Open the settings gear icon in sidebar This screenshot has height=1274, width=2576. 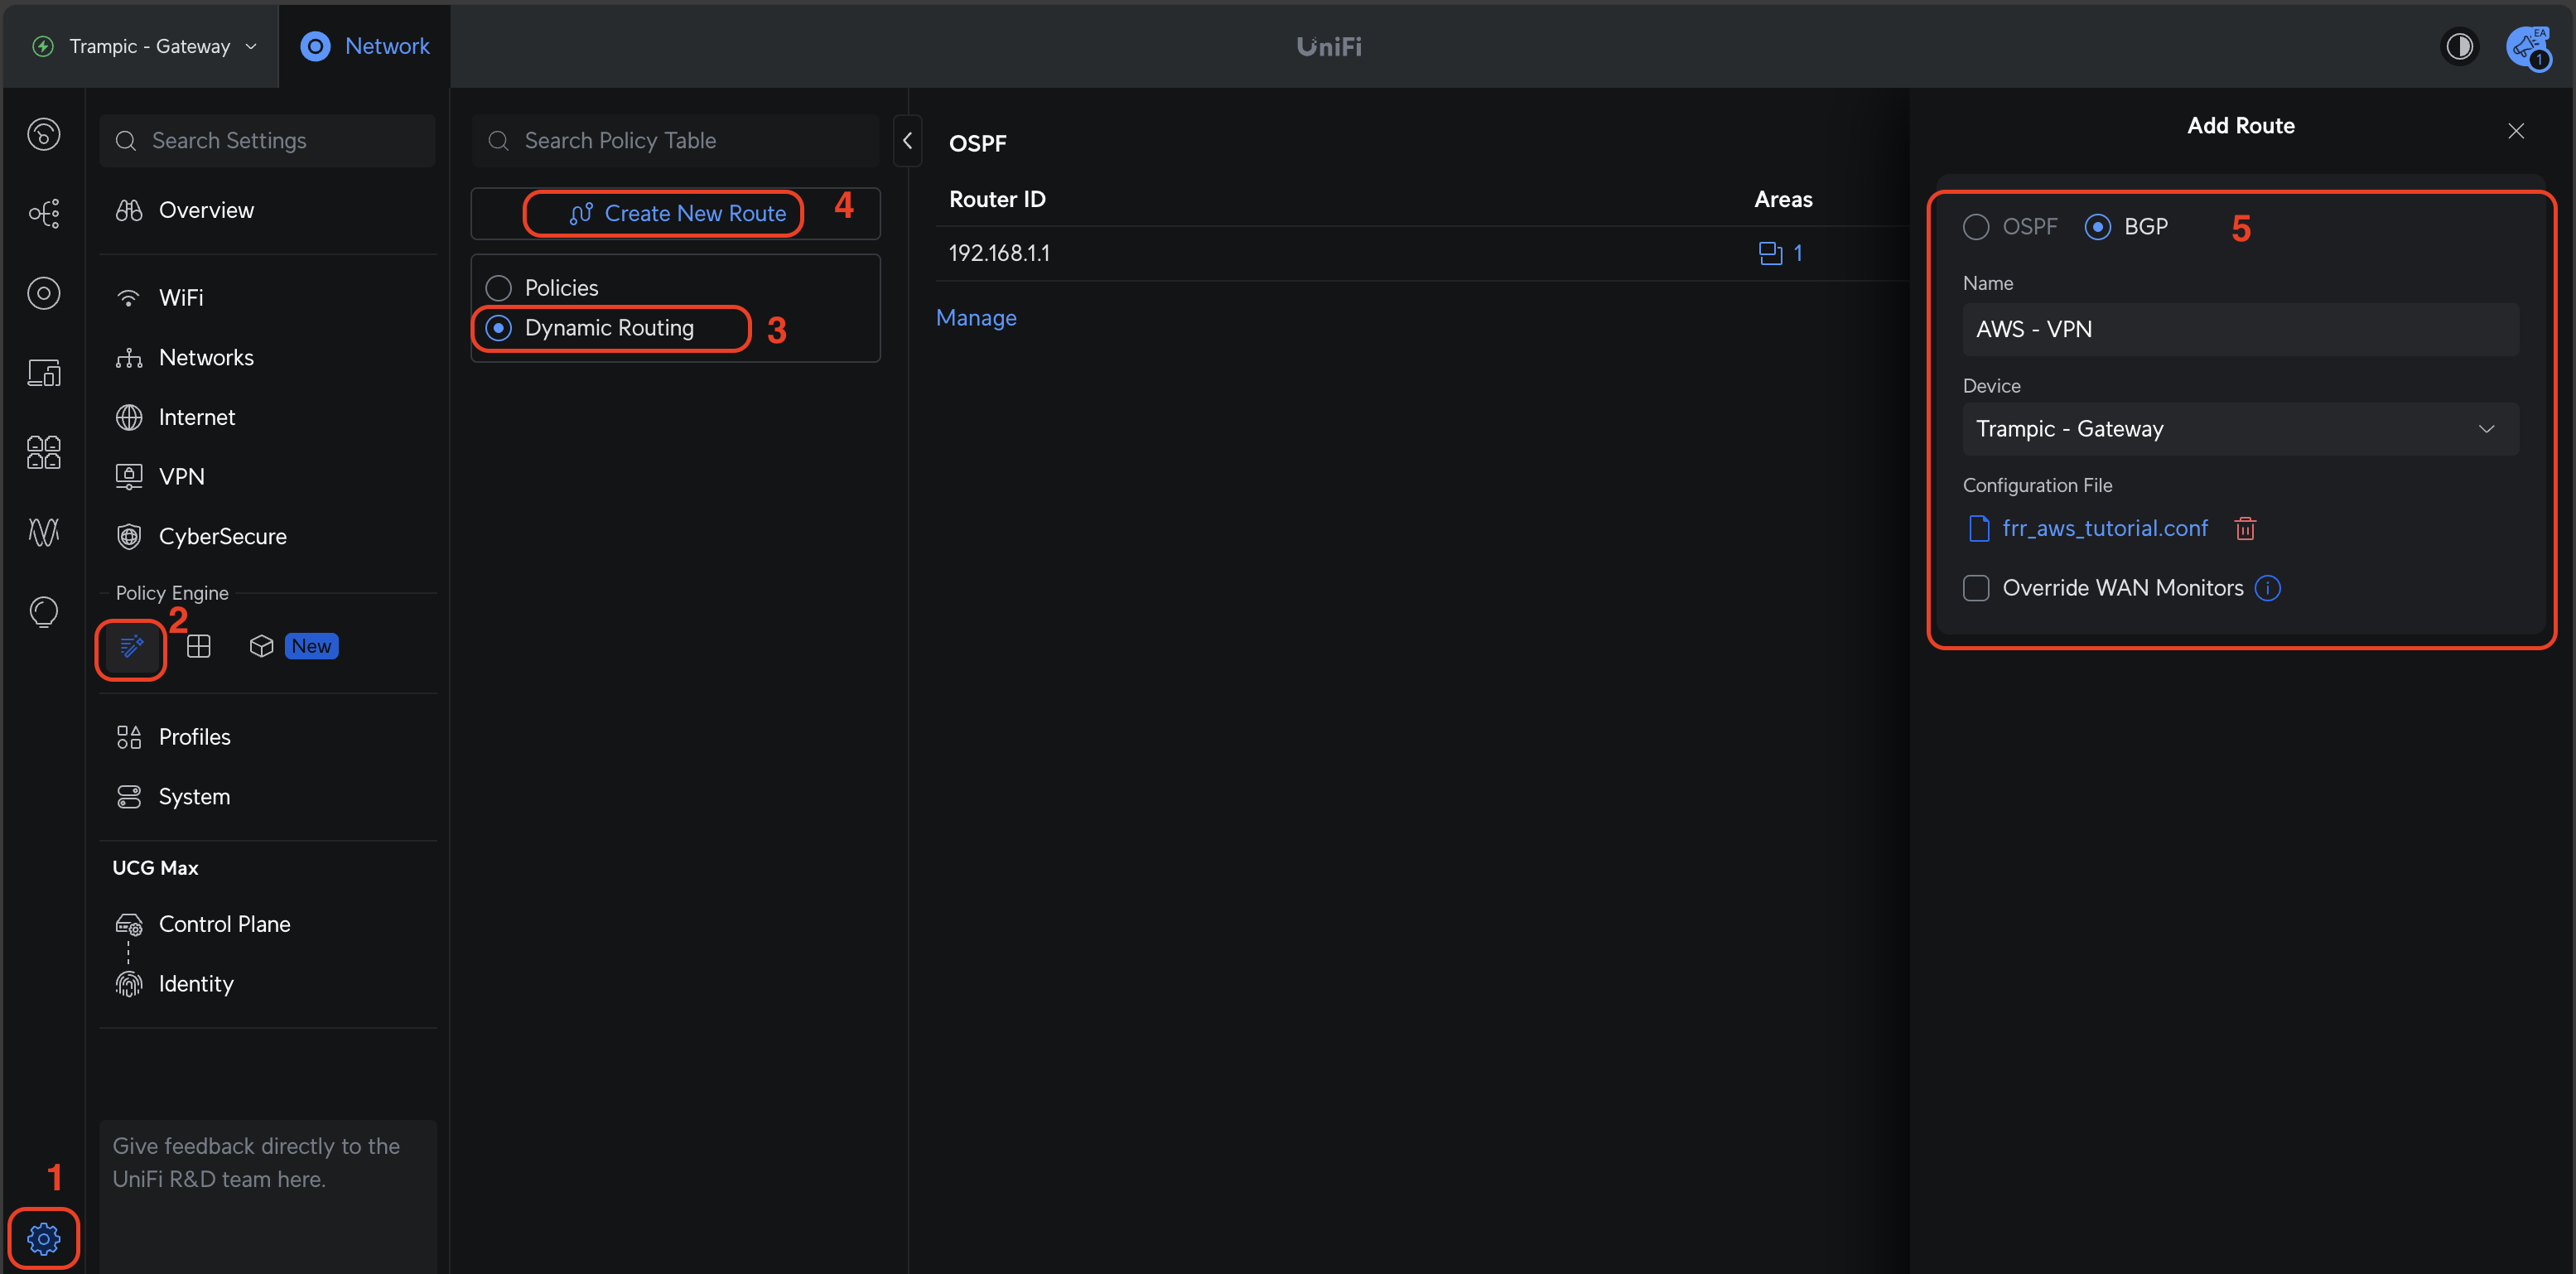(43, 1238)
